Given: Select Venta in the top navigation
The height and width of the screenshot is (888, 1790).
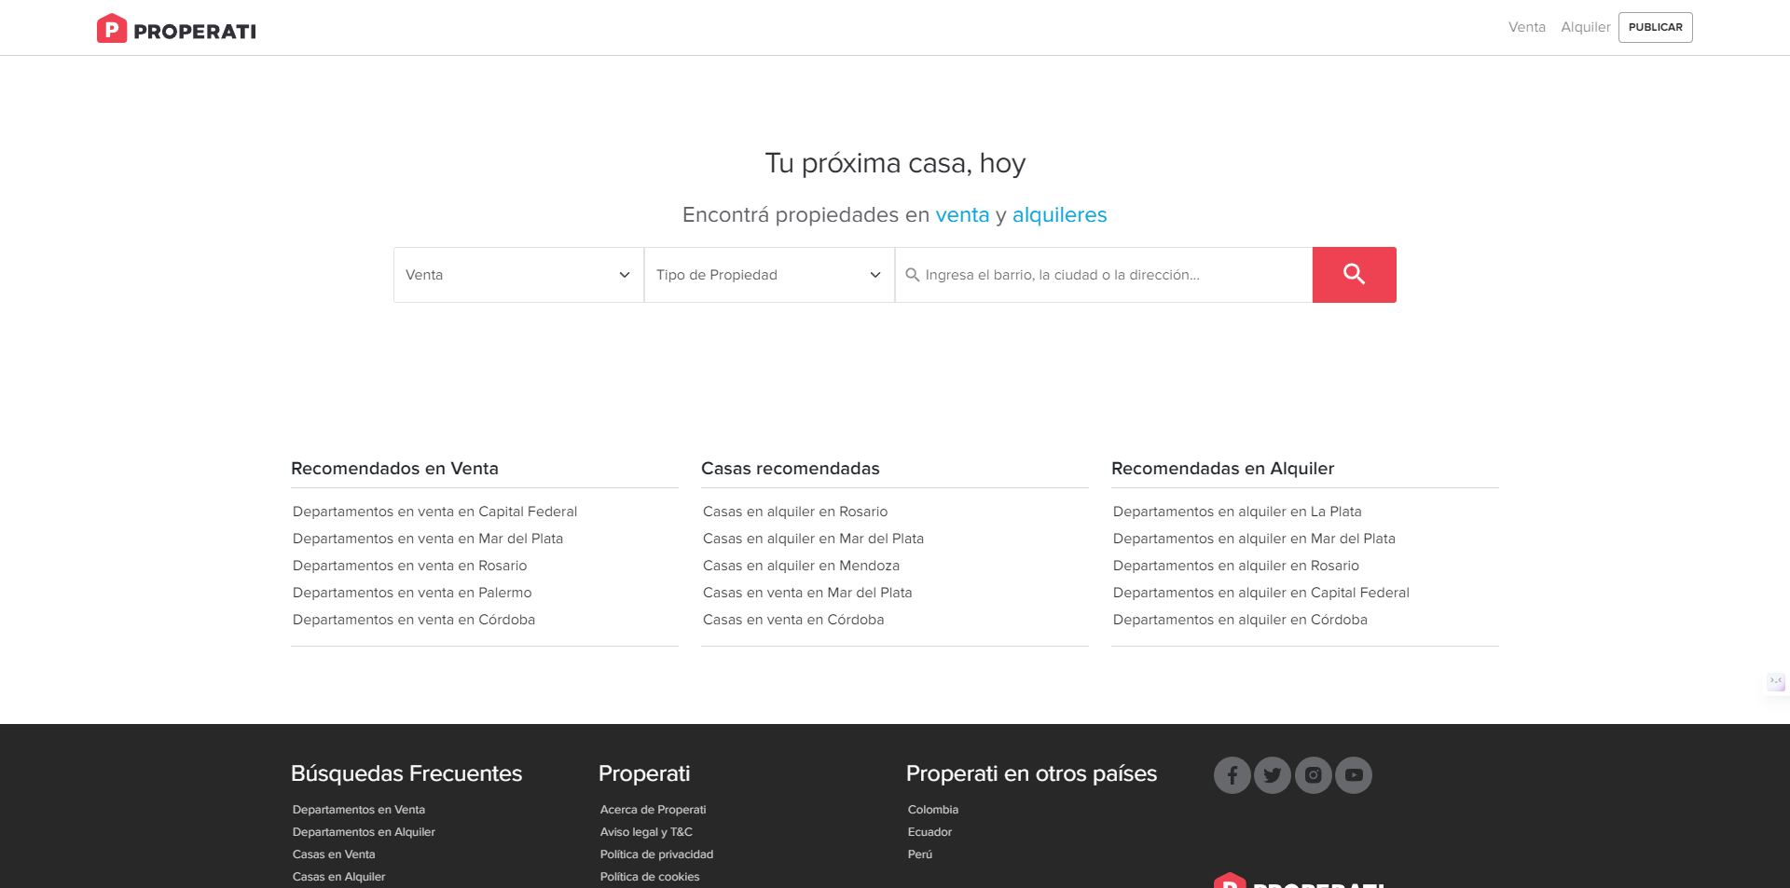Looking at the screenshot, I should pyautogui.click(x=1526, y=27).
